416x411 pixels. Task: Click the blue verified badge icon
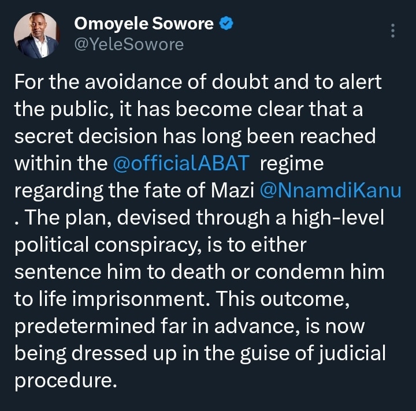[x=228, y=24]
